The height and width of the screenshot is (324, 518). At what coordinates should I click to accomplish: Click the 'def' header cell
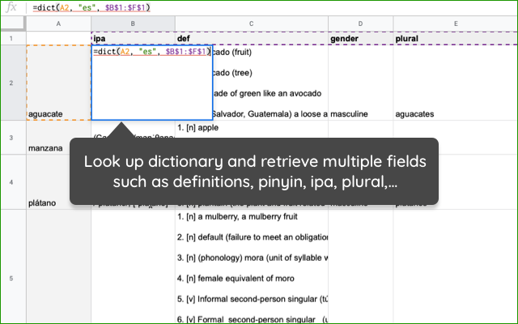[252, 38]
